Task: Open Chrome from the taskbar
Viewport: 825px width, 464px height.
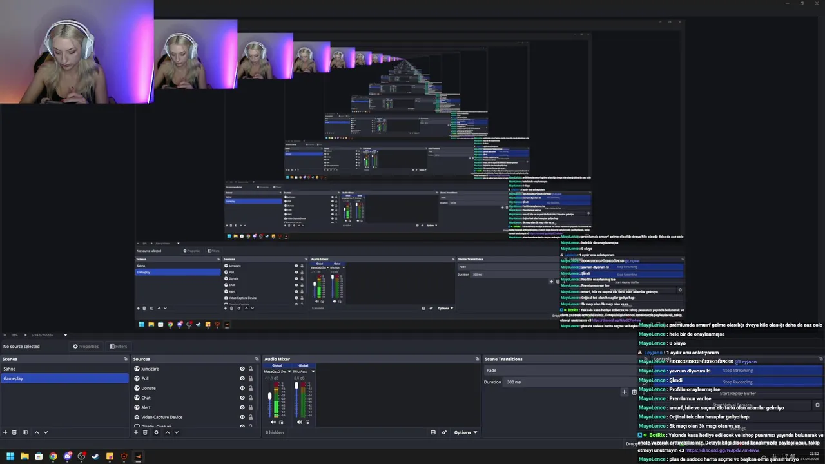Action: [x=53, y=456]
